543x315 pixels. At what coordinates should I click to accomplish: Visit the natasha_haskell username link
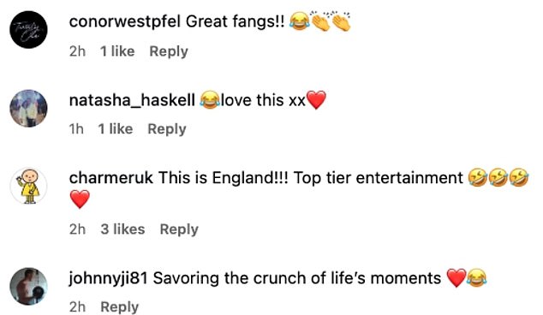point(132,100)
